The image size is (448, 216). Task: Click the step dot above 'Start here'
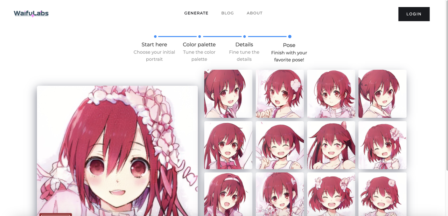point(155,36)
